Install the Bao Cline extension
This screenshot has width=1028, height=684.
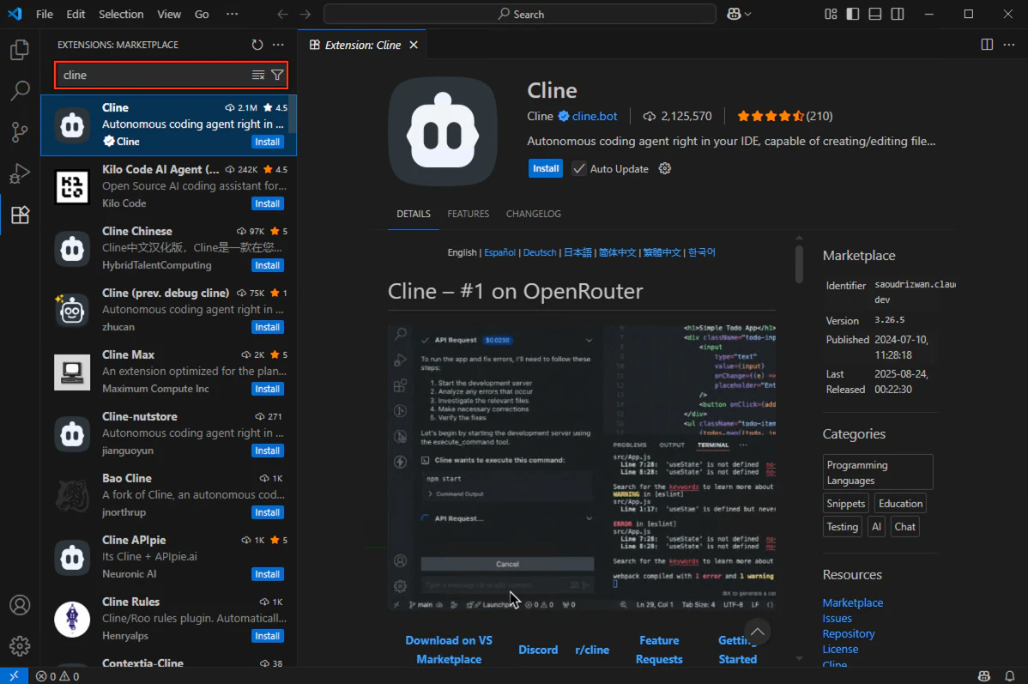coord(268,512)
